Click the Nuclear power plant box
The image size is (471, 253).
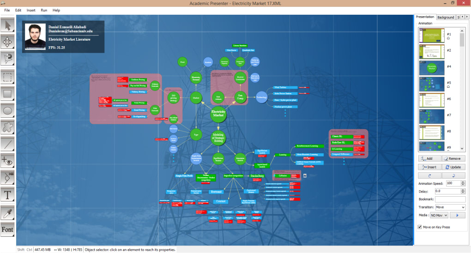[x=285, y=107]
